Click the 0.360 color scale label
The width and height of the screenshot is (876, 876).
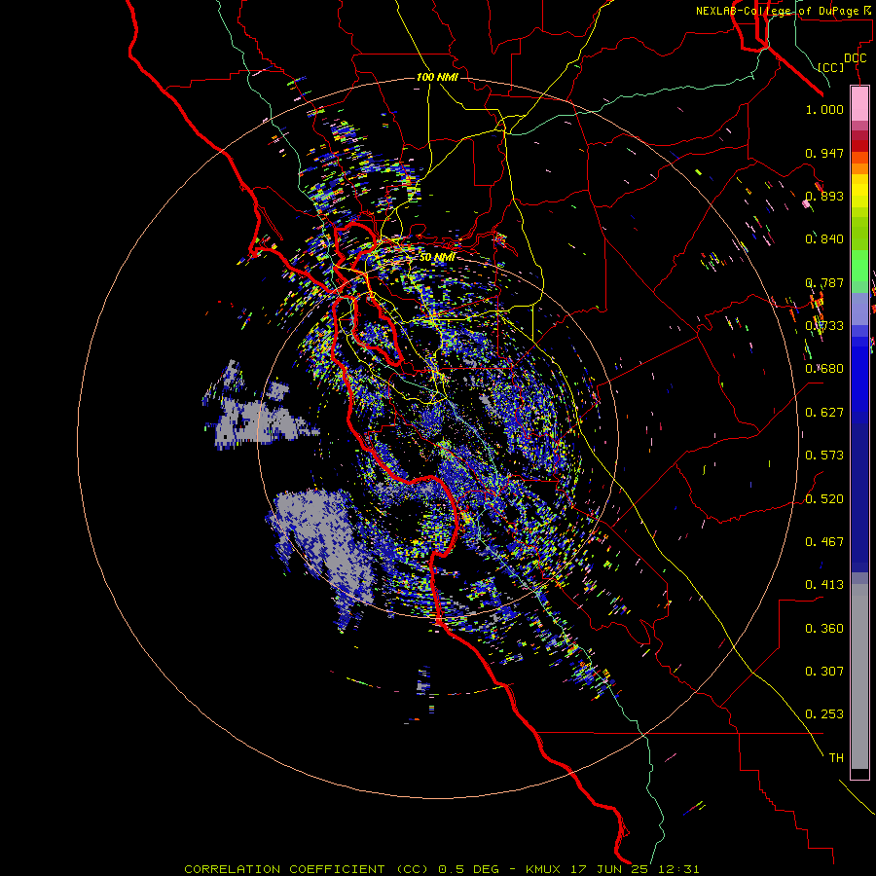click(824, 629)
